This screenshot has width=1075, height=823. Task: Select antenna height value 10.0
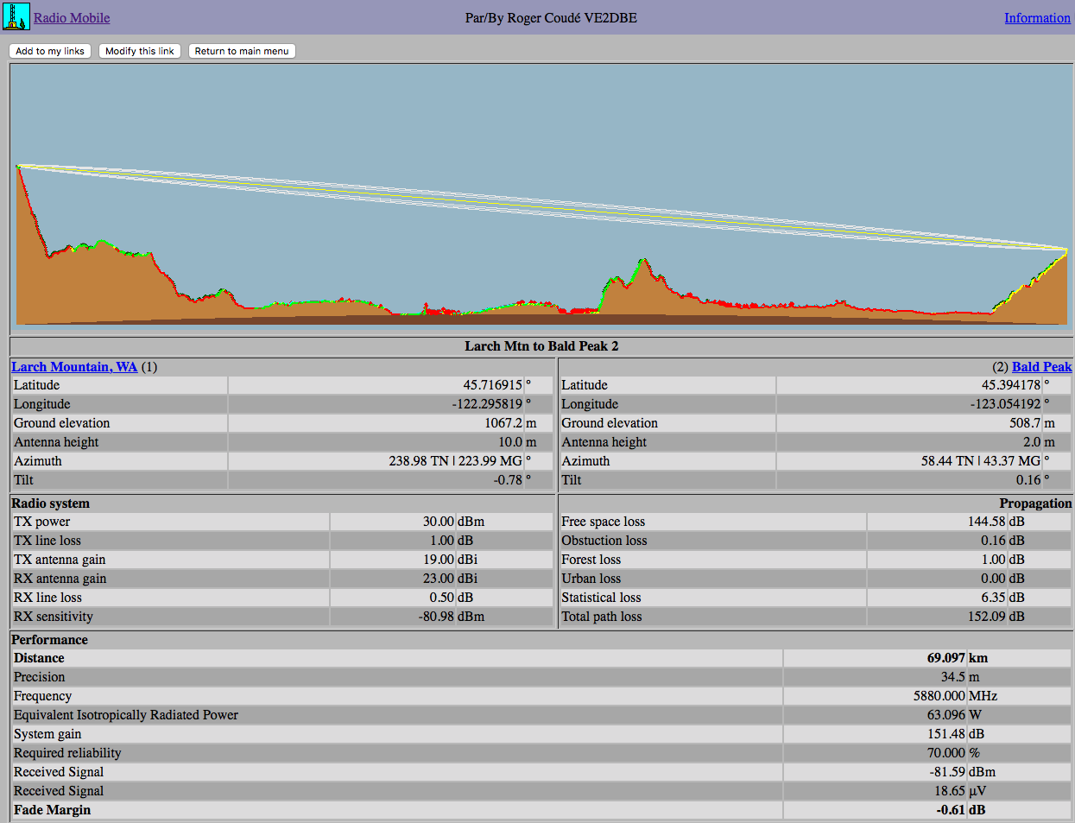510,442
